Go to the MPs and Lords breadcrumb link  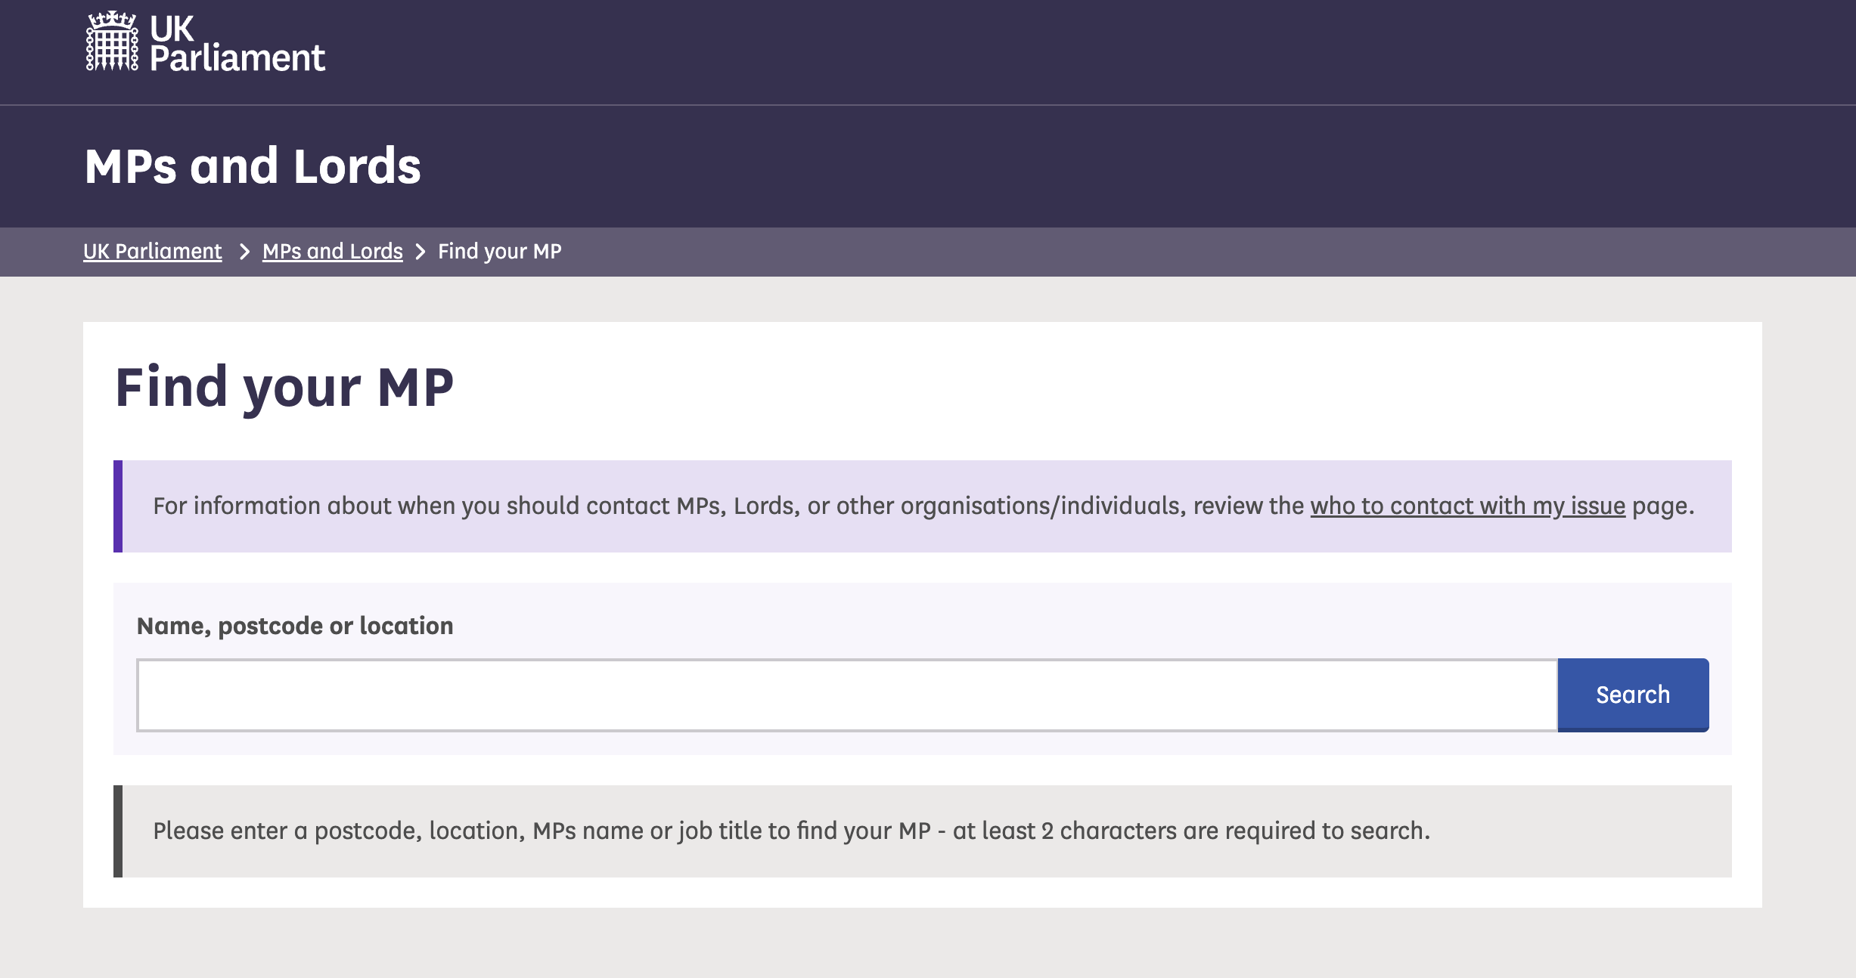332,252
